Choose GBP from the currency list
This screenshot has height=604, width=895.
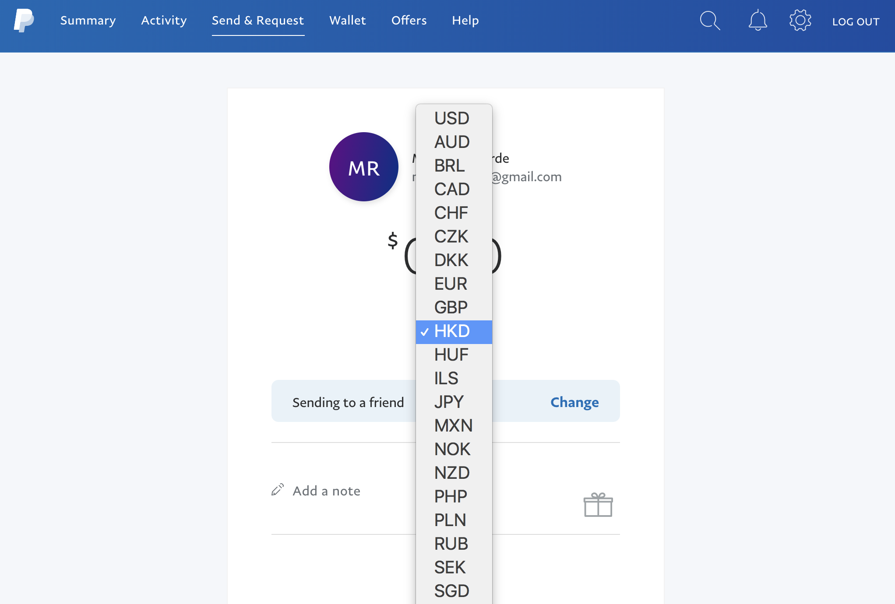pos(454,307)
